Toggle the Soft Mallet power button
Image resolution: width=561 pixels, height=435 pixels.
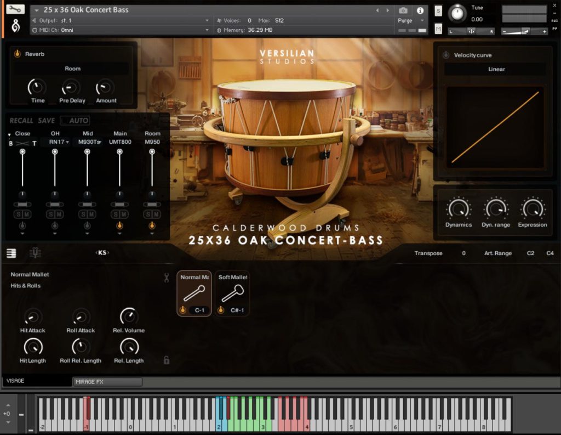coord(221,309)
